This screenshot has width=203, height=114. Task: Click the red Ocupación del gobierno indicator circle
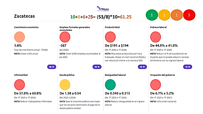click(x=155, y=85)
